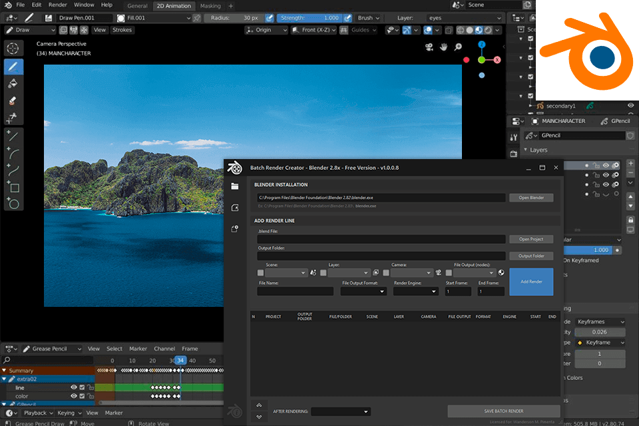639x426 pixels.
Task: Click add layer plus button in Layers panel
Action: click(630, 163)
